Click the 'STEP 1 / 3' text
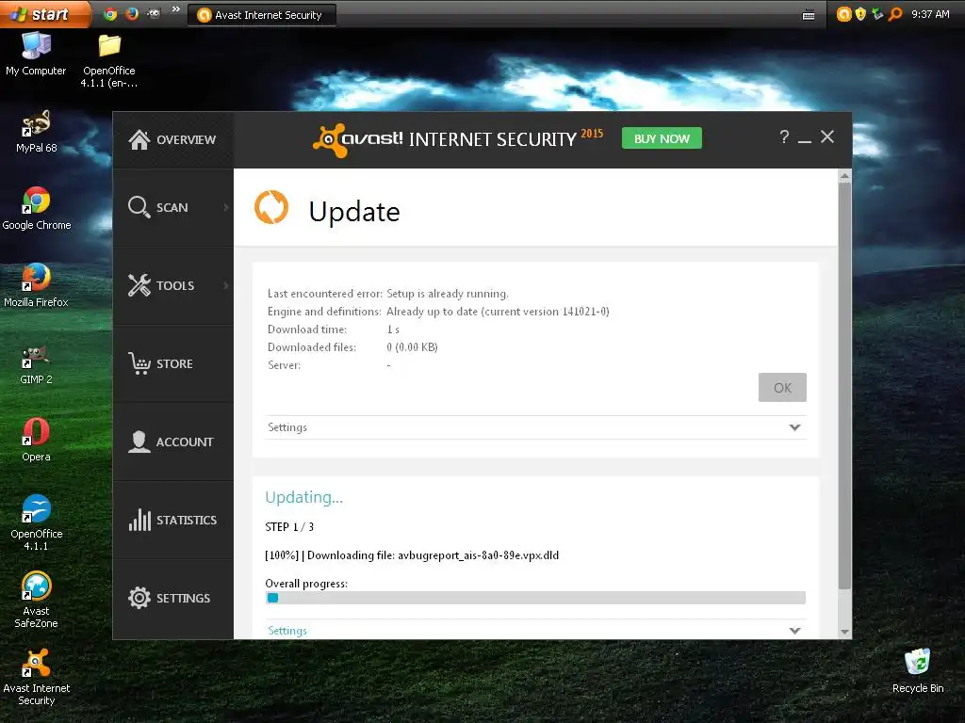This screenshot has height=723, width=965. 289,527
